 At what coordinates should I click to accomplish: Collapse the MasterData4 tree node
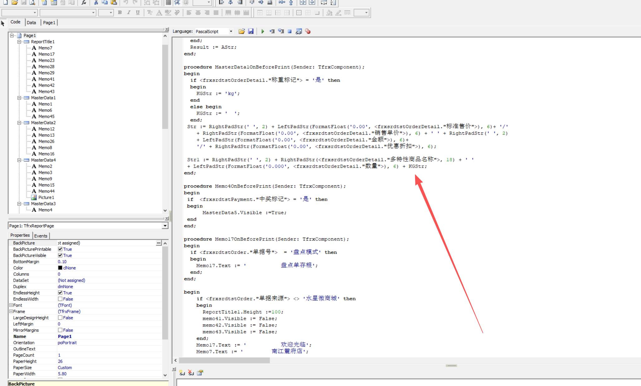click(19, 160)
